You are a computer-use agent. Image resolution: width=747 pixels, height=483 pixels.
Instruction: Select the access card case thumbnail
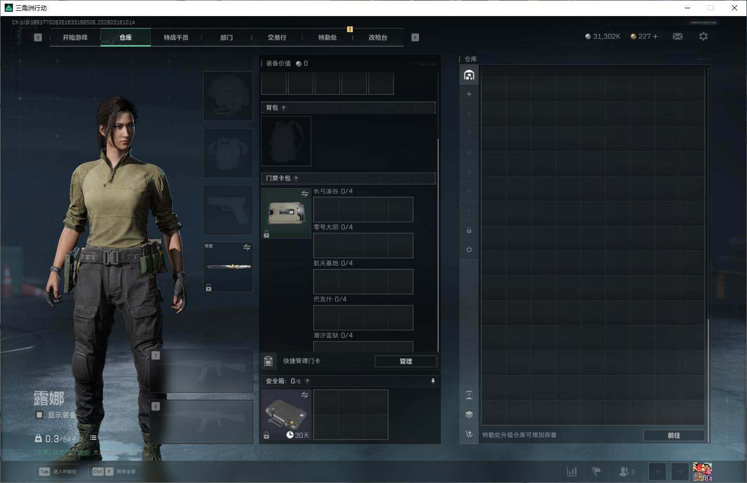pos(286,213)
